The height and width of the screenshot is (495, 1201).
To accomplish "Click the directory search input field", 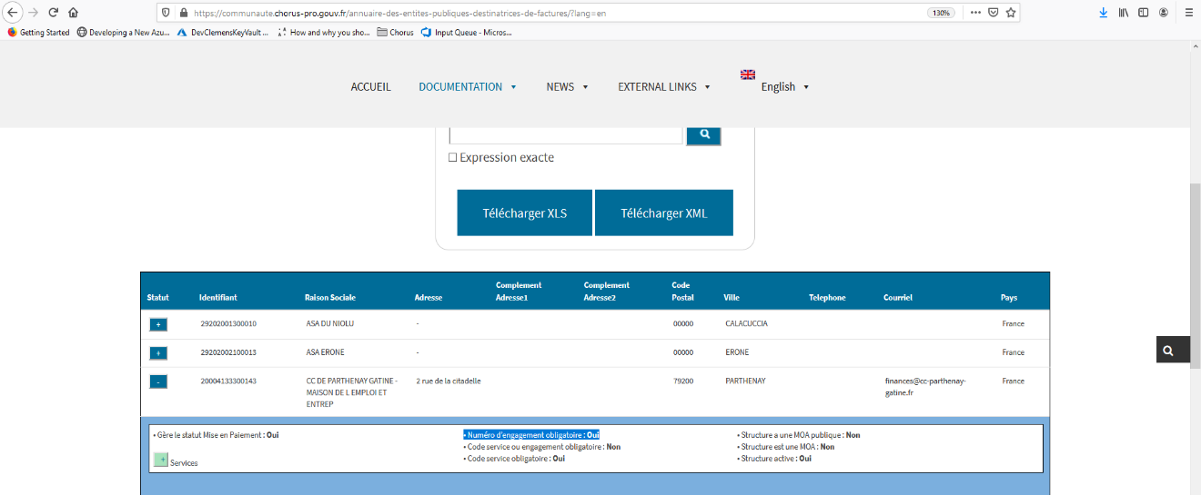I will coord(565,134).
